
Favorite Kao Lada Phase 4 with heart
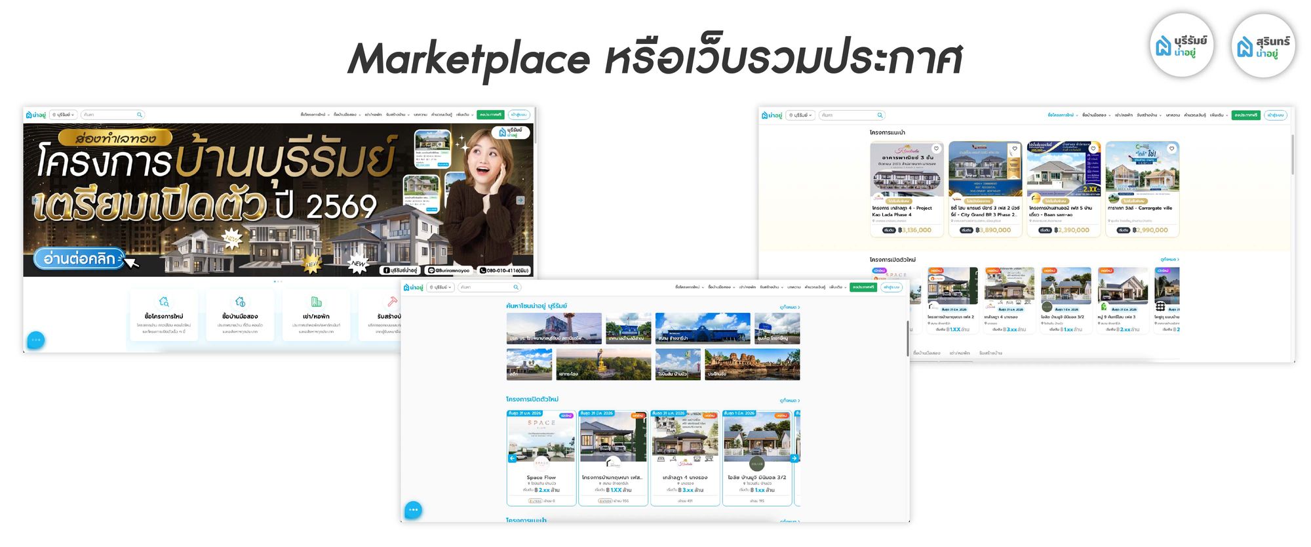tap(936, 149)
